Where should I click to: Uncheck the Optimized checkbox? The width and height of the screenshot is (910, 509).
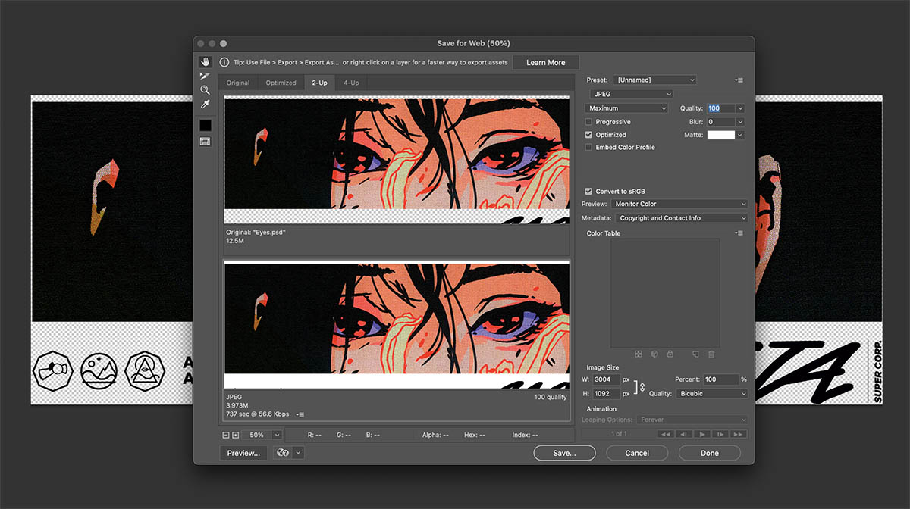tap(588, 135)
